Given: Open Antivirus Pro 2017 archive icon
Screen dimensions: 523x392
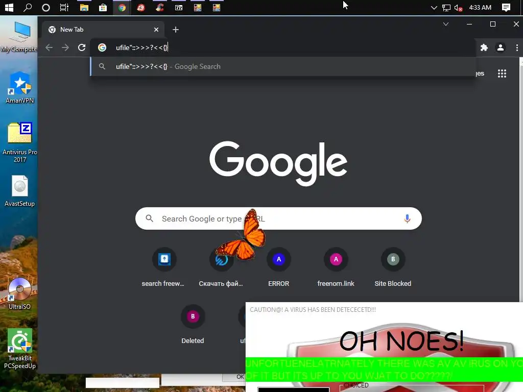Looking at the screenshot, I should [20, 142].
